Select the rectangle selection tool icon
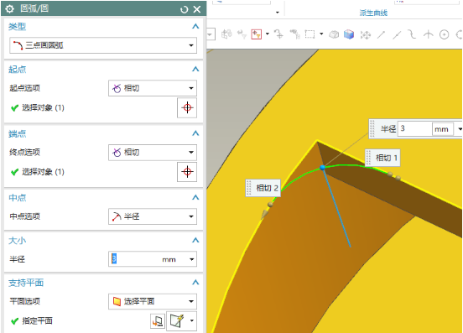The image size is (463, 333). tap(310, 34)
